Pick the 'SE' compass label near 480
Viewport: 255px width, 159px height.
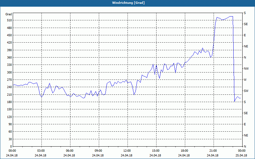click(246, 24)
